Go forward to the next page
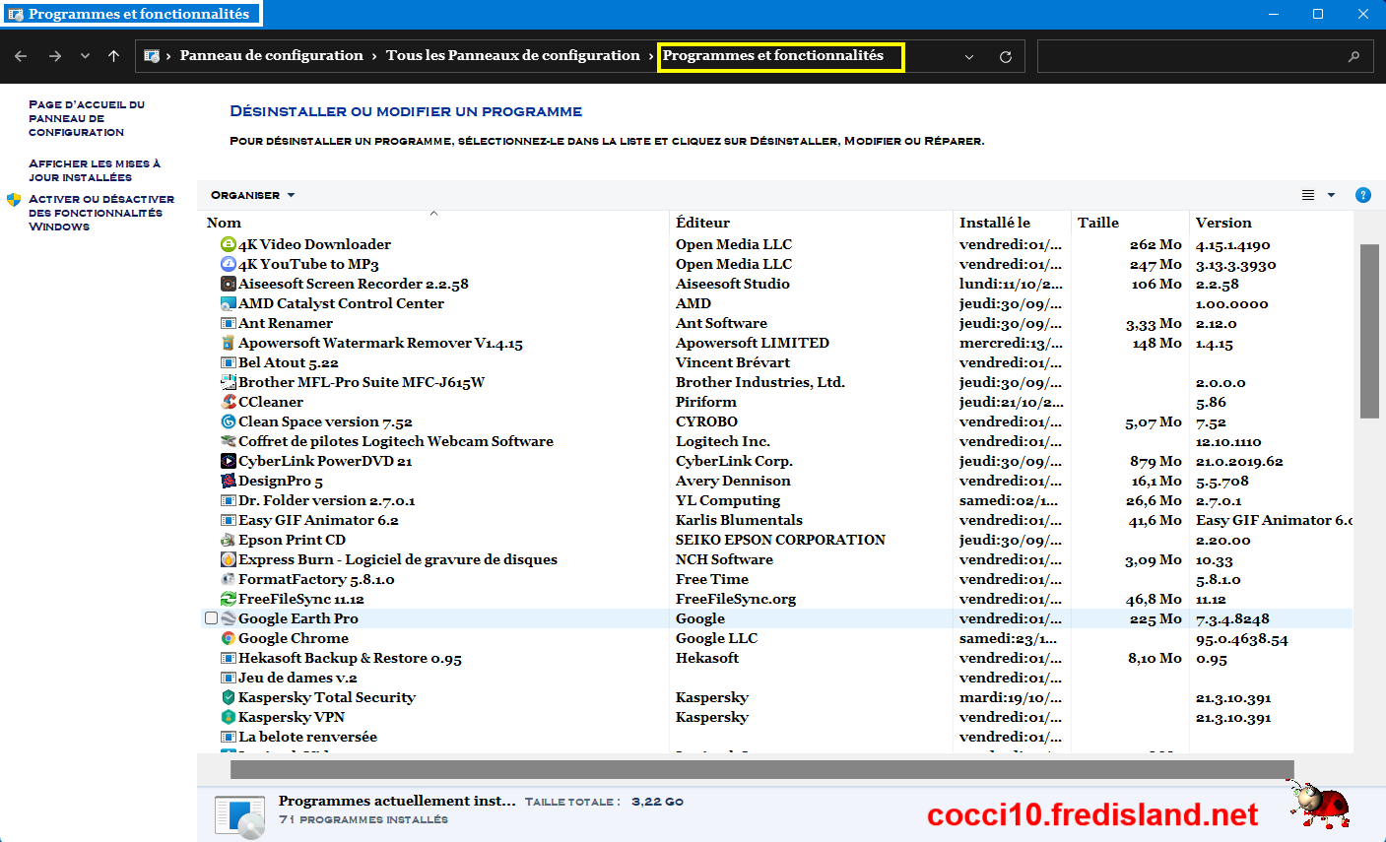 click(55, 56)
